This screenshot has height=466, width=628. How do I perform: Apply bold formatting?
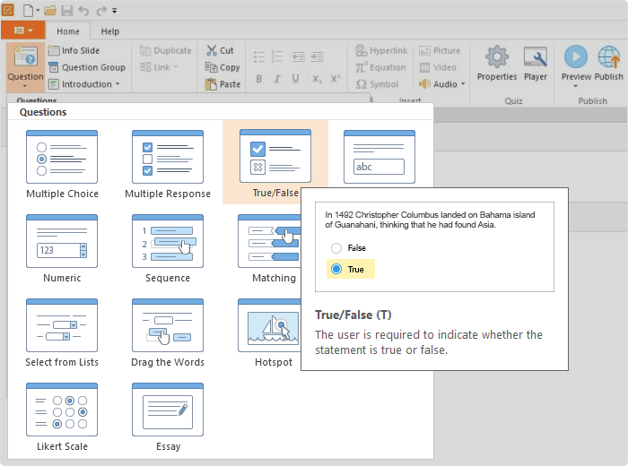point(259,79)
